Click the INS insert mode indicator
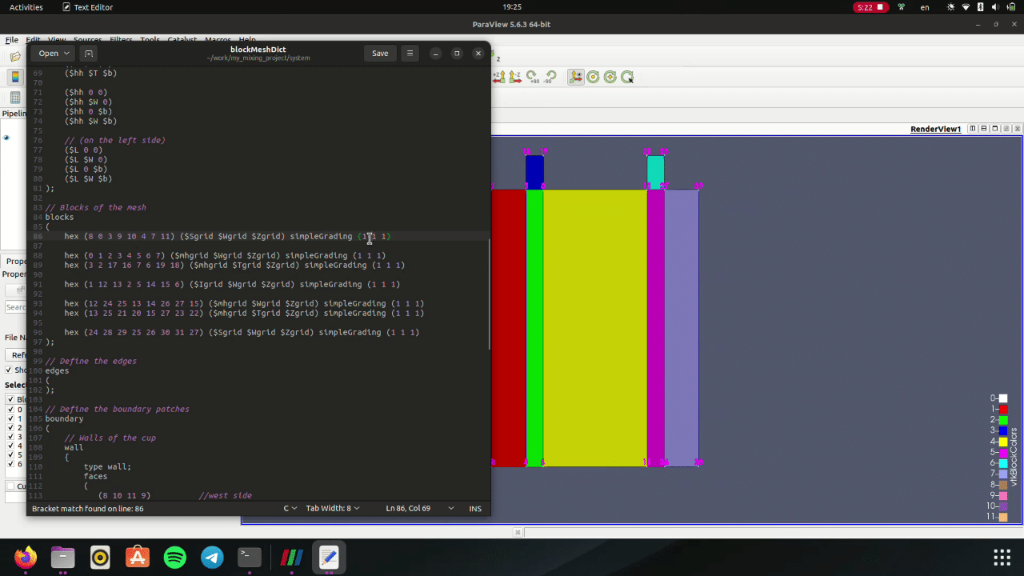Image resolution: width=1024 pixels, height=576 pixels. pyautogui.click(x=475, y=508)
